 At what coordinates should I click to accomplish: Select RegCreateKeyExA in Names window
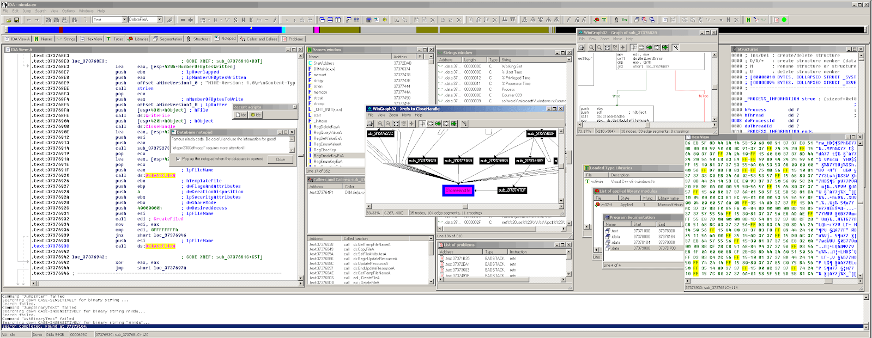click(328, 156)
